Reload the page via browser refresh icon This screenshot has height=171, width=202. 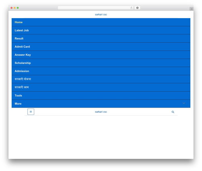point(131,8)
